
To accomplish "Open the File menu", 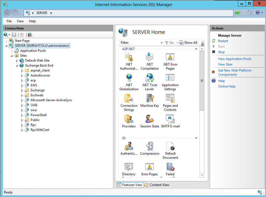I will [9, 21].
